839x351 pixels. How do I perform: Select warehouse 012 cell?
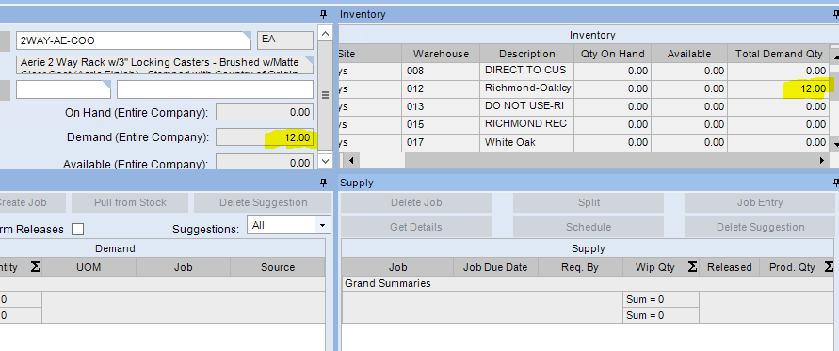[441, 88]
